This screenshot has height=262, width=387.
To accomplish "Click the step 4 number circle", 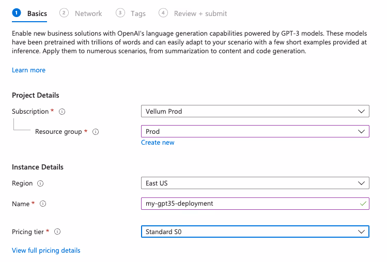I will tap(163, 13).
